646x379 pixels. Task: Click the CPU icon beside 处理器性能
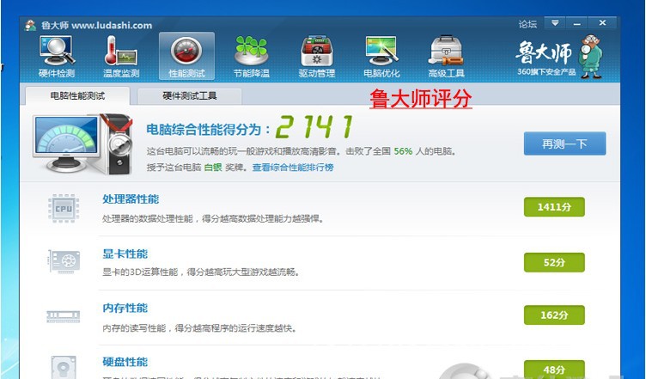(63, 208)
